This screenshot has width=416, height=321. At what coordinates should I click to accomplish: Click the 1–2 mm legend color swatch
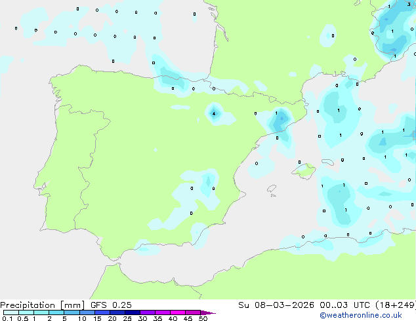pos(41,312)
